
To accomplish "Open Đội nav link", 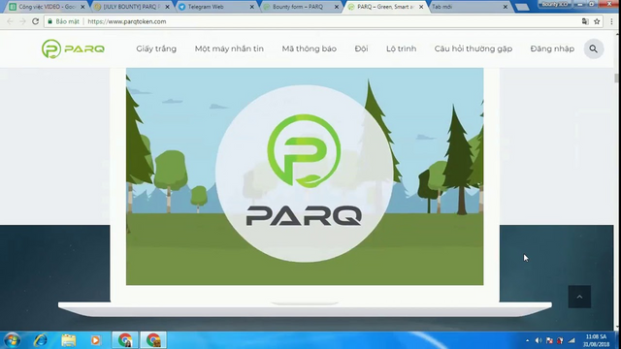I will [361, 48].
